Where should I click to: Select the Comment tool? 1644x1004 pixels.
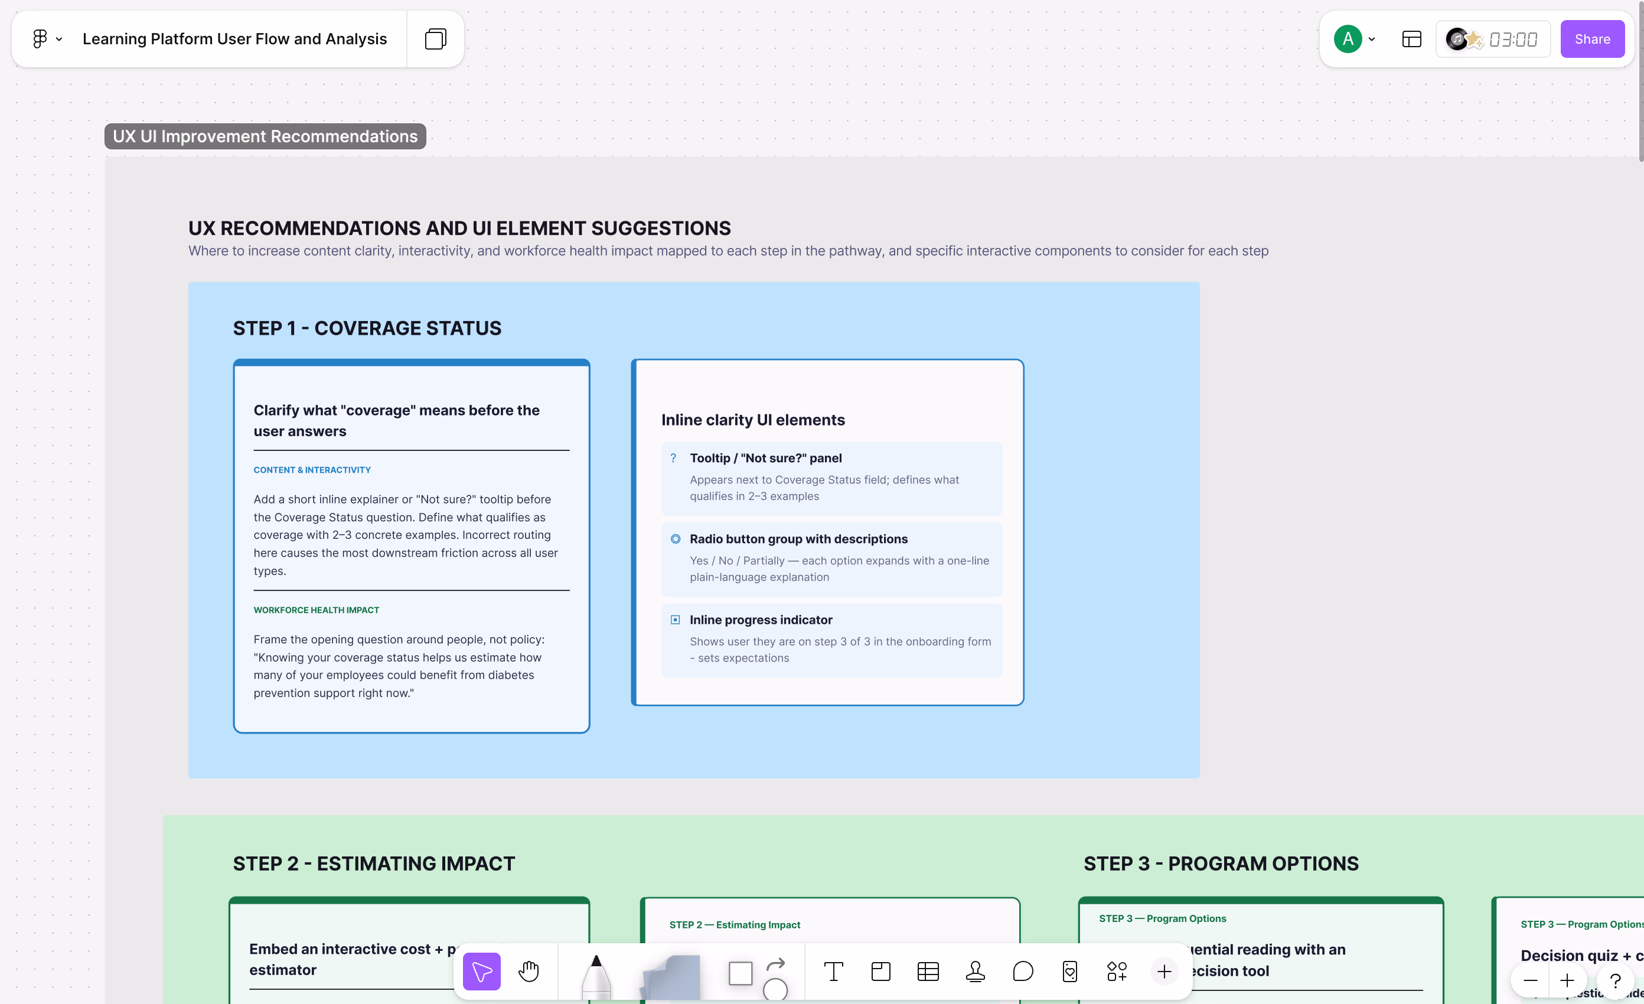click(1023, 972)
